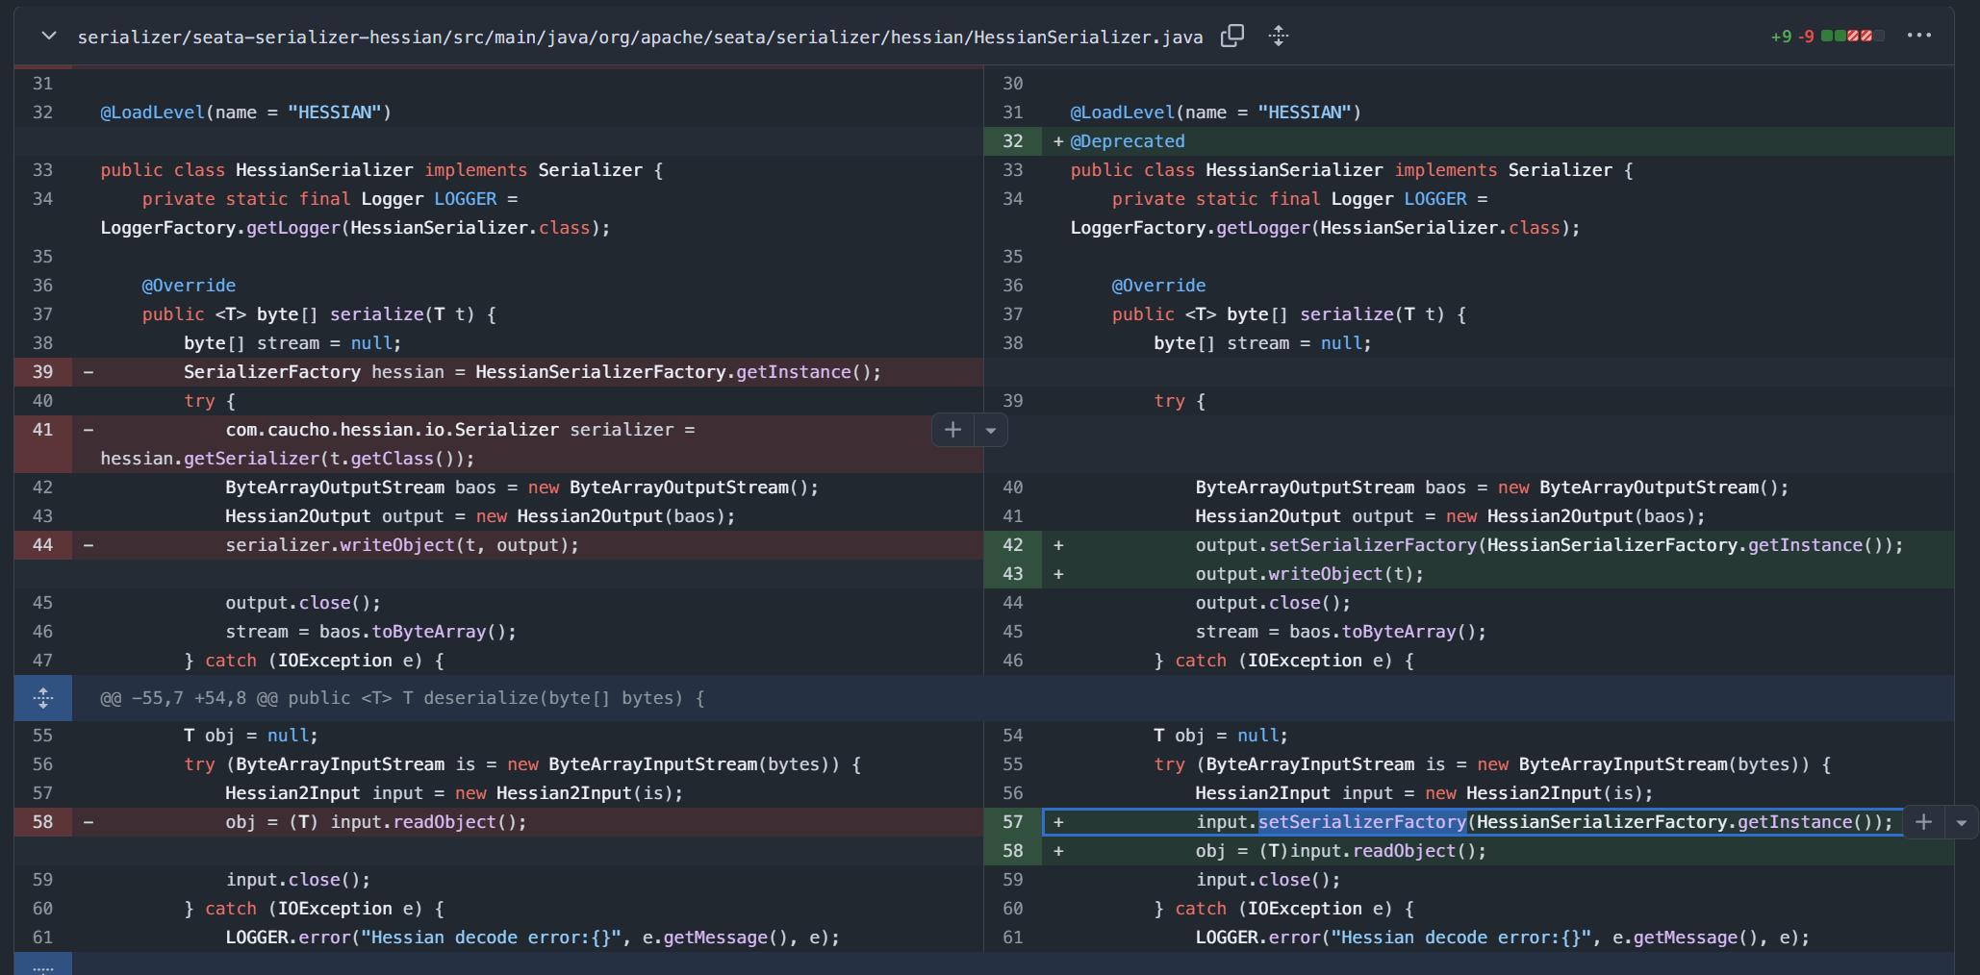Screen dimensions: 1980x975
Task: Open the file's more options menu
Action: point(1919,36)
